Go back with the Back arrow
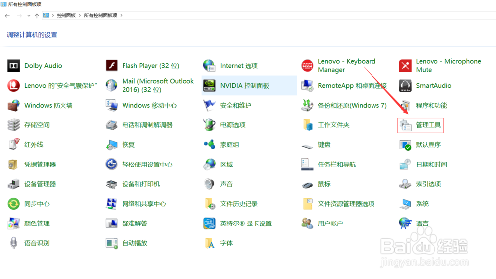This screenshot has width=496, height=279. (x=7, y=15)
